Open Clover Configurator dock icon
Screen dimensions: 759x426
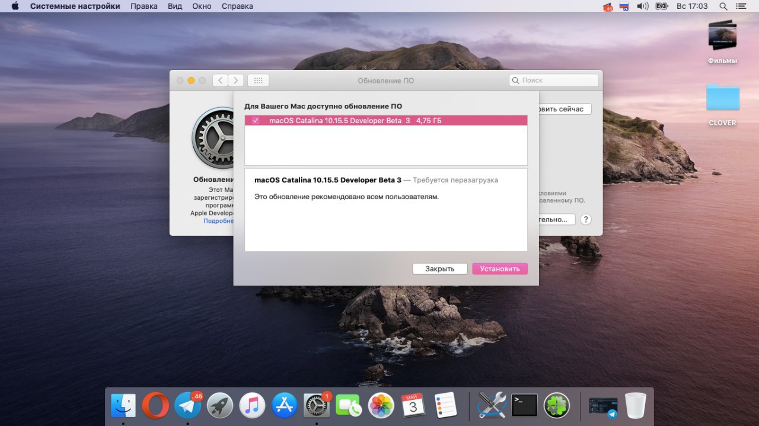[556, 406]
